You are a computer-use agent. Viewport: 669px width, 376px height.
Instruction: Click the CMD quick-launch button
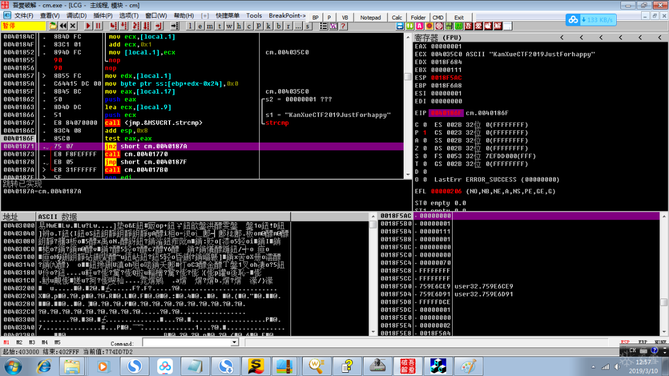point(438,18)
